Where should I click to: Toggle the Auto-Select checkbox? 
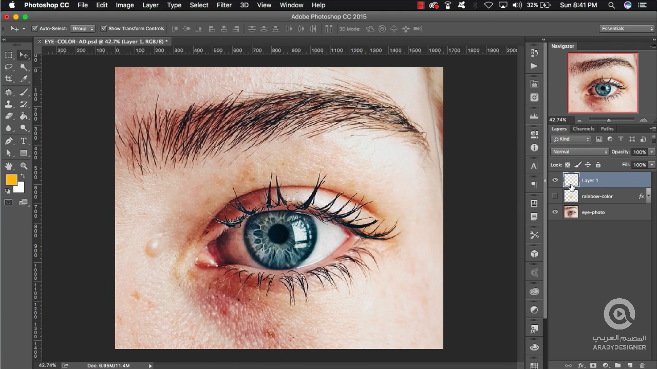35,29
